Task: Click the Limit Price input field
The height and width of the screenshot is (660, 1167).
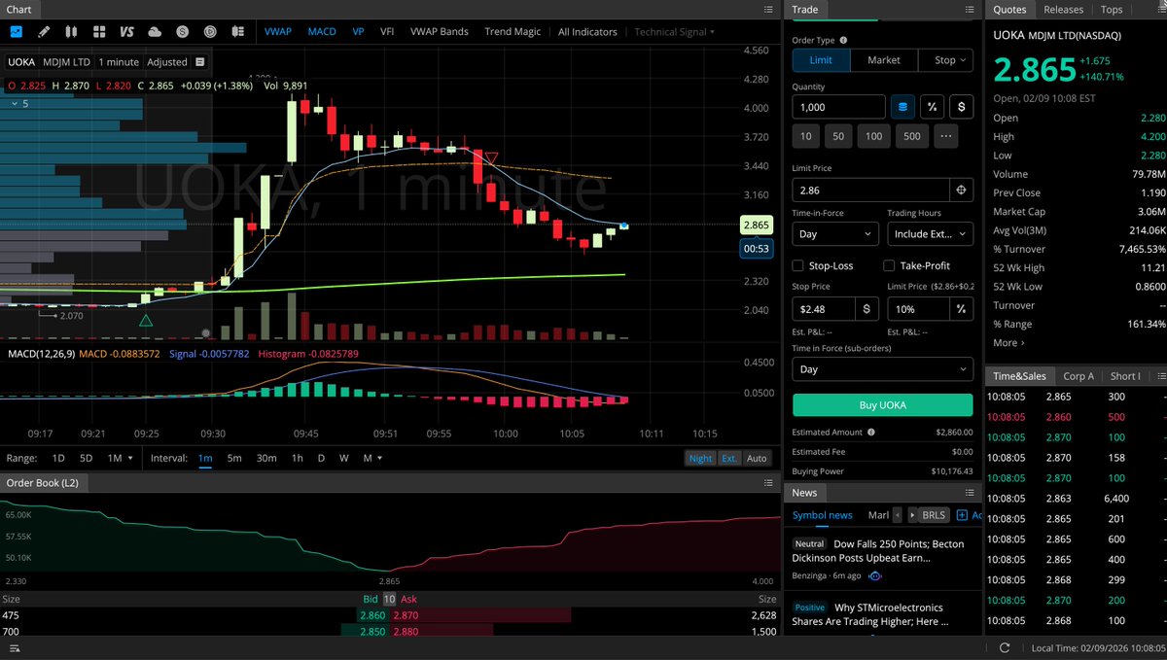Action: click(x=870, y=190)
